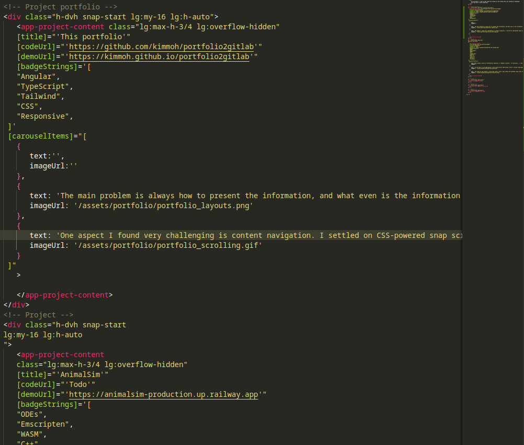Open the github.com/kimmoh/portfolio2gitlab link
The height and width of the screenshot is (445, 524).
tap(162, 47)
